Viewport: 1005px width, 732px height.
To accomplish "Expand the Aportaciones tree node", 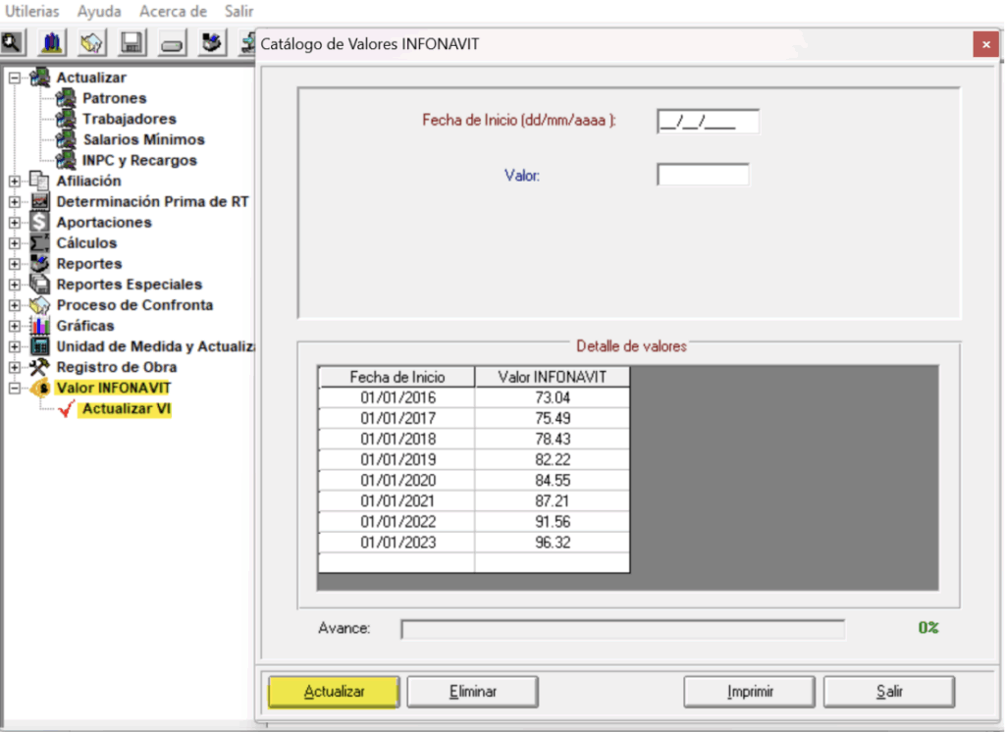I will (14, 223).
